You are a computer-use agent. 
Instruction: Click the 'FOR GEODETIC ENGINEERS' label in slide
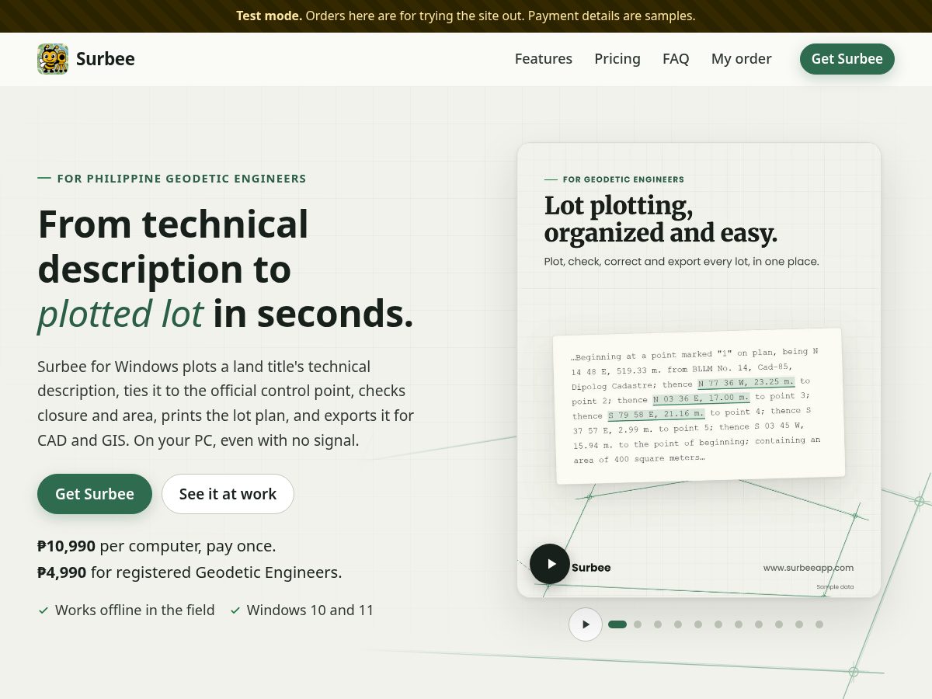(624, 179)
